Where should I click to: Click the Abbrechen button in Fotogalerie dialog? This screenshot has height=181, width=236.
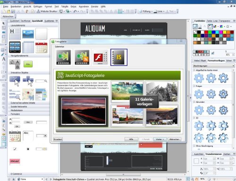coord(174,139)
